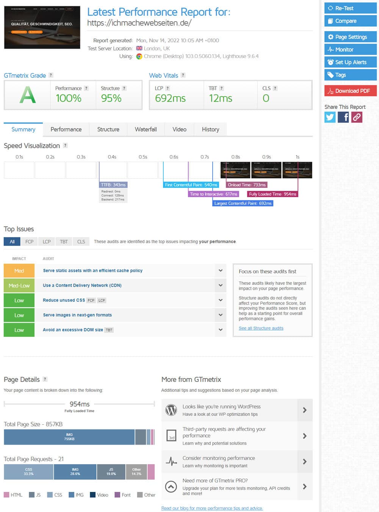379x512 pixels.
Task: Click GTmetrix Grade help question mark
Action: [51, 75]
